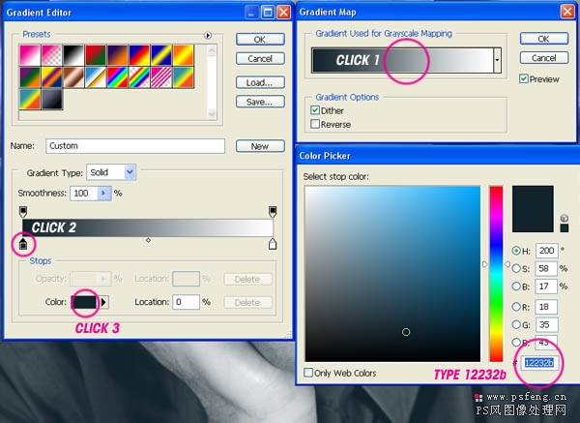Click the small web-safe color swatch
Viewport: 580px width, 423px height.
(565, 228)
